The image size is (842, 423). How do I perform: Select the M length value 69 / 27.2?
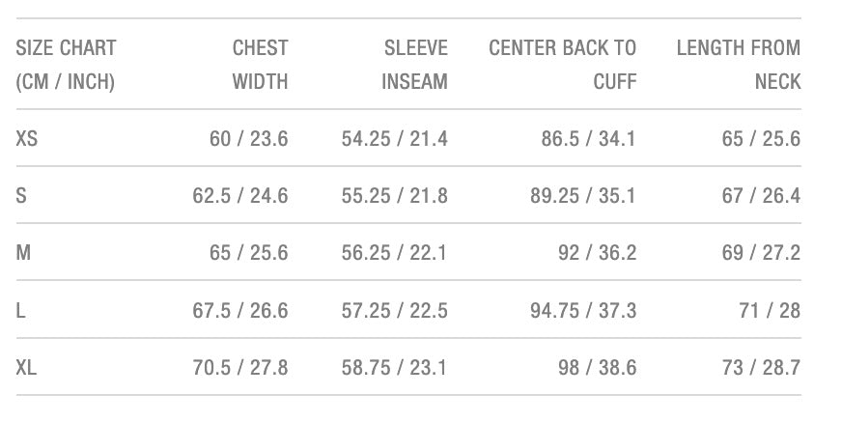pos(761,253)
